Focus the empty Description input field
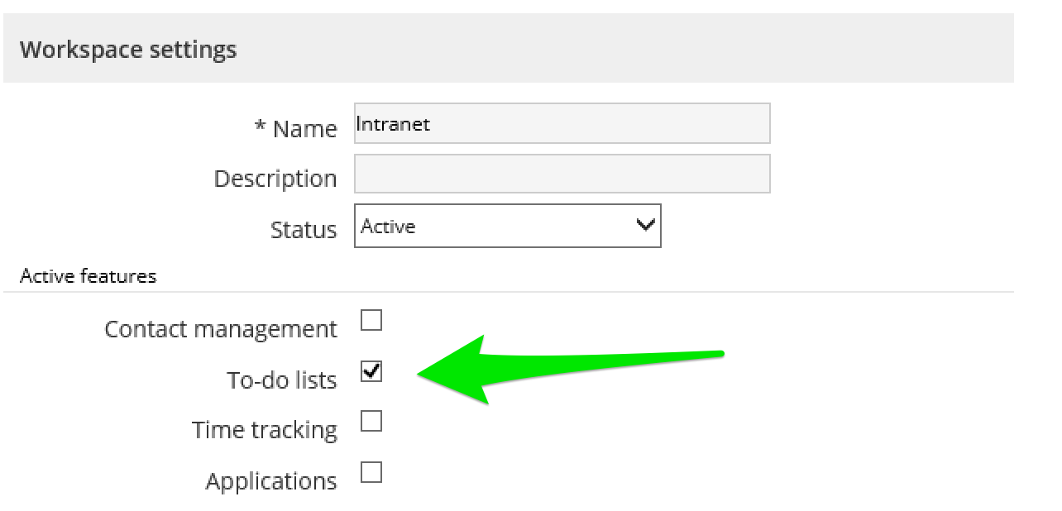1062x511 pixels. pos(562,174)
